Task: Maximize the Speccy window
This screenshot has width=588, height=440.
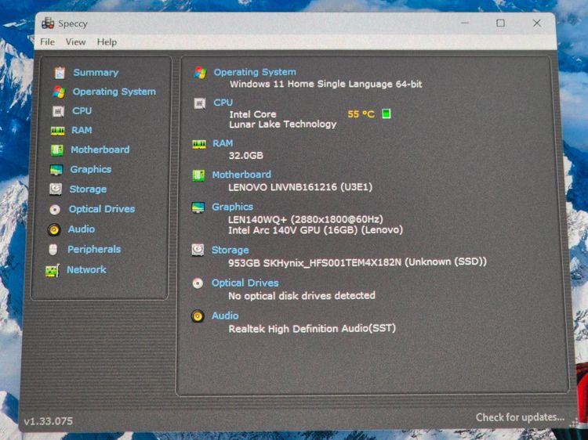Action: [x=501, y=23]
